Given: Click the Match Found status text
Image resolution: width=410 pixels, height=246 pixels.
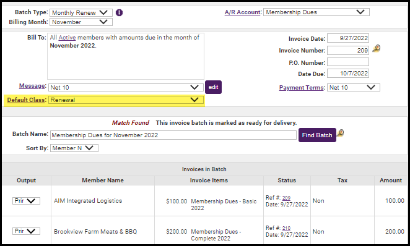Looking at the screenshot, I should (x=130, y=122).
